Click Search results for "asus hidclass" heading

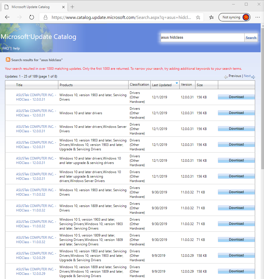[37, 60]
